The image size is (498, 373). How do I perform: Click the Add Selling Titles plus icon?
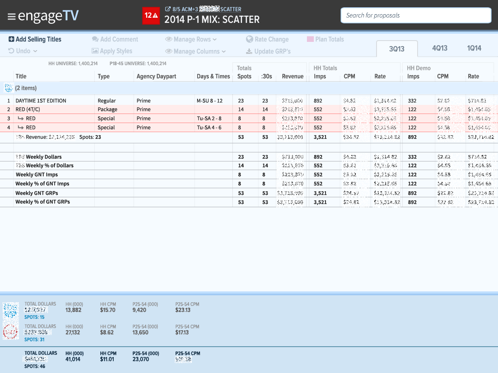[11, 39]
